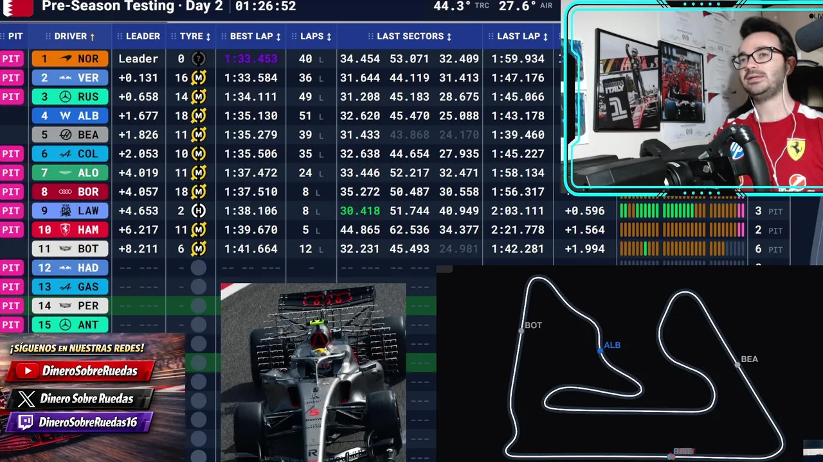
Task: Select the Williams logo beside ALB
Action: (x=66, y=116)
